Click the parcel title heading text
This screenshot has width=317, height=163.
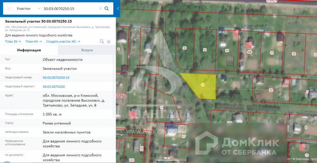tap(38, 21)
